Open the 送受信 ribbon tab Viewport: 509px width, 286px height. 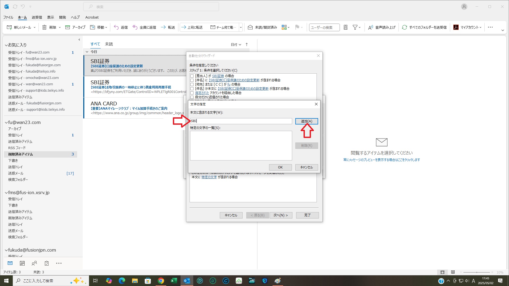[37, 17]
